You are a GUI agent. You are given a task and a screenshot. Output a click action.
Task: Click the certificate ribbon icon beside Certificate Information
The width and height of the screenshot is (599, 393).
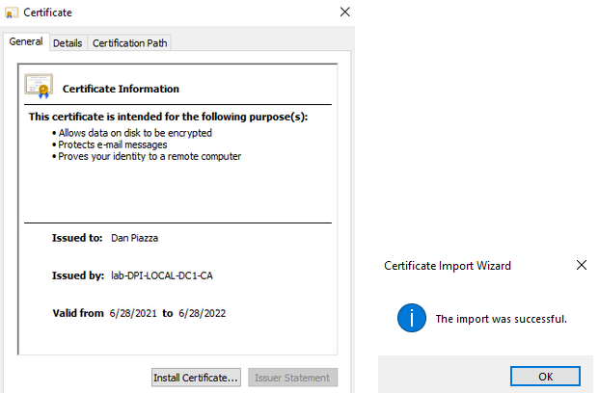[39, 86]
